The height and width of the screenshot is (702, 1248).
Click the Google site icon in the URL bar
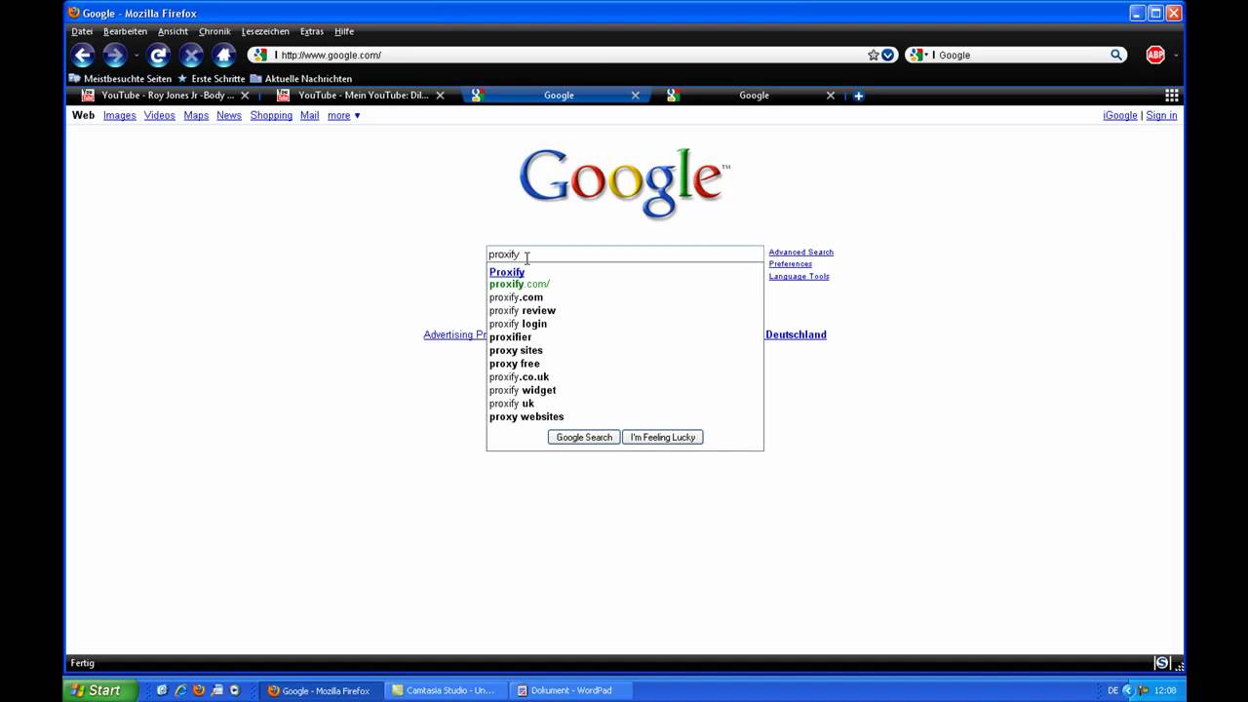pos(258,55)
